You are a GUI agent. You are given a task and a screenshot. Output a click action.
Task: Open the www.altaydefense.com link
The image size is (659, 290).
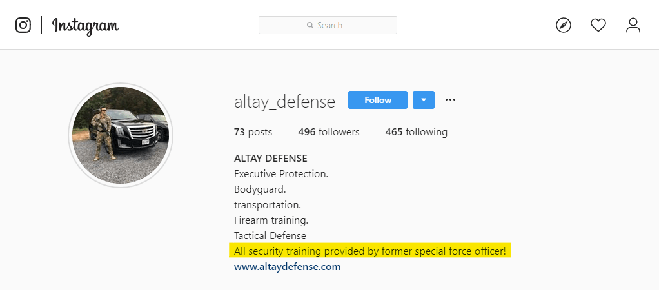[x=288, y=266]
